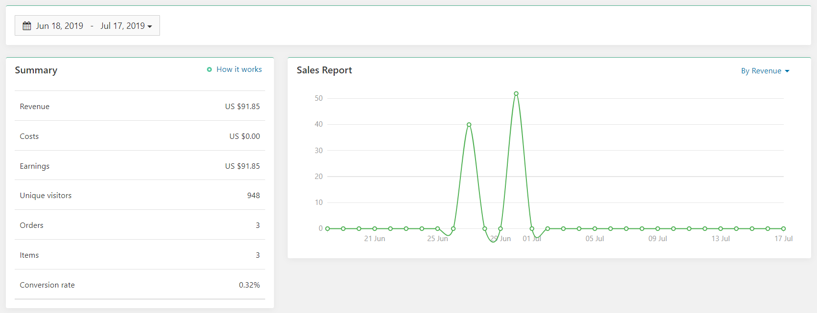Expand the By Revenue dropdown
The height and width of the screenshot is (313, 817).
(765, 71)
